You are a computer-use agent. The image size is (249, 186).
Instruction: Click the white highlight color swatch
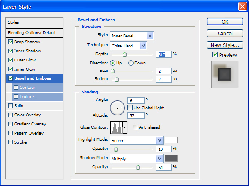[171, 140]
